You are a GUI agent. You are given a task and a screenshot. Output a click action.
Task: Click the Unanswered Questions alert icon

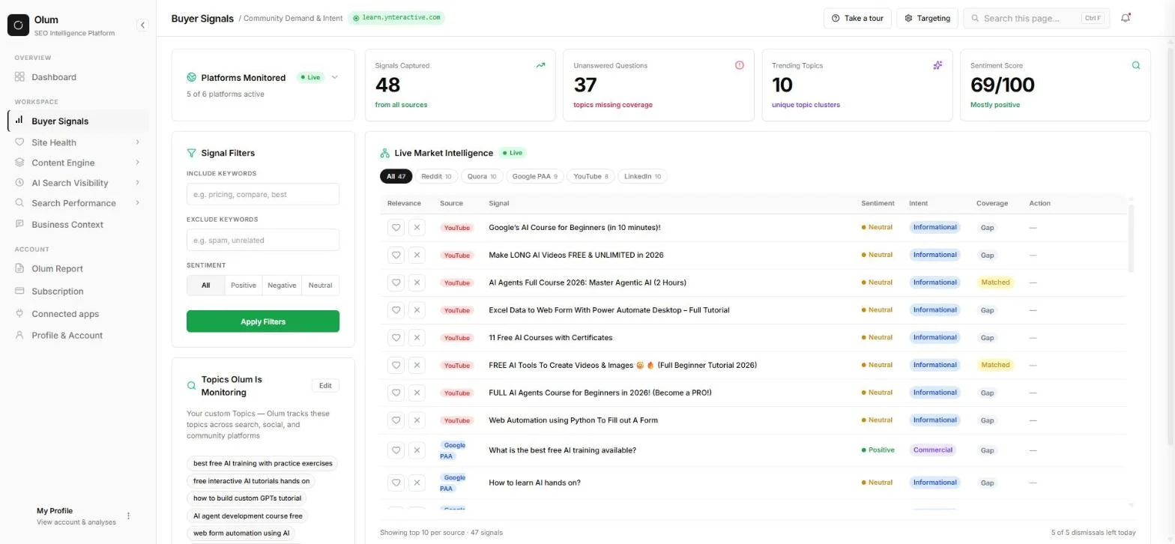pyautogui.click(x=740, y=65)
